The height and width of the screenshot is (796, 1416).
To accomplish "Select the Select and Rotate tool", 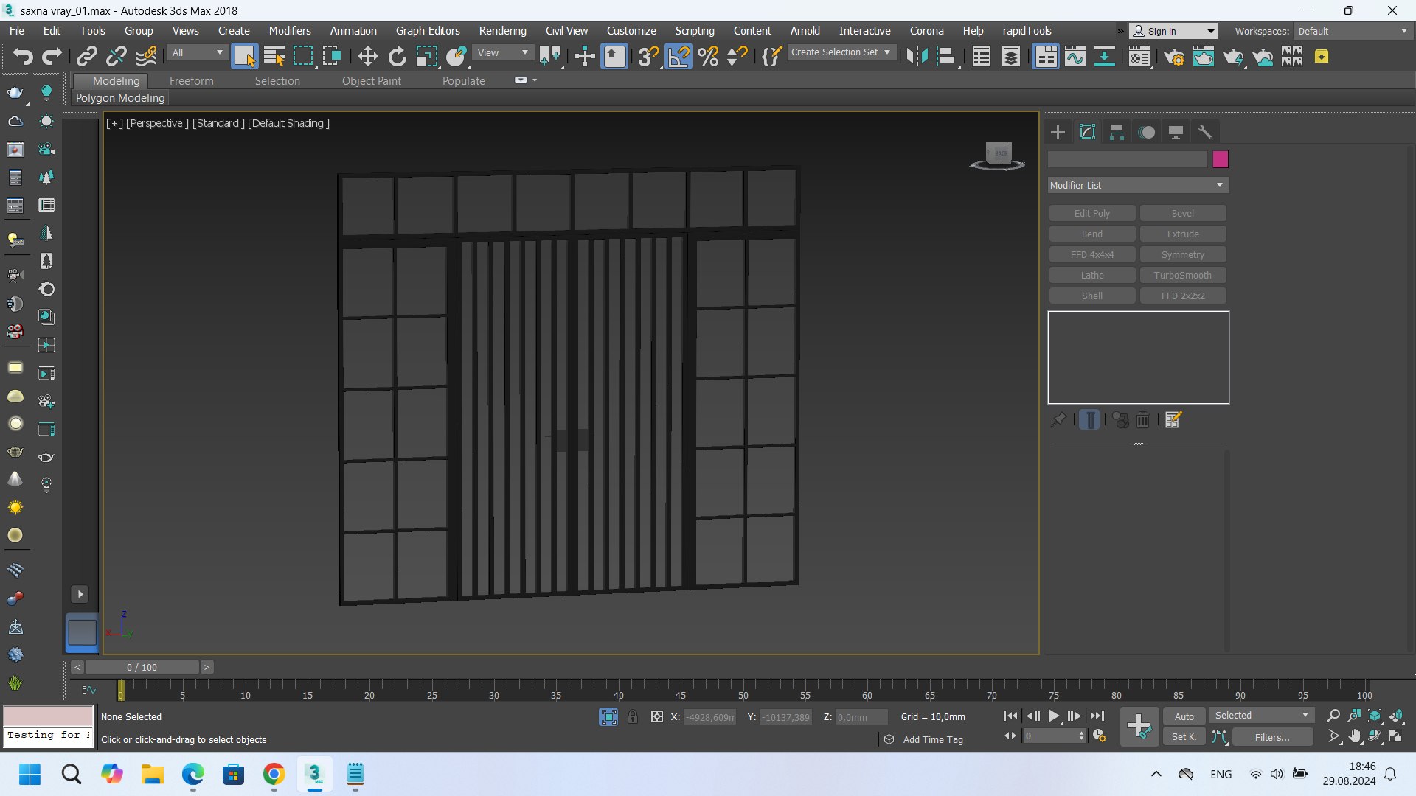I will point(397,57).
